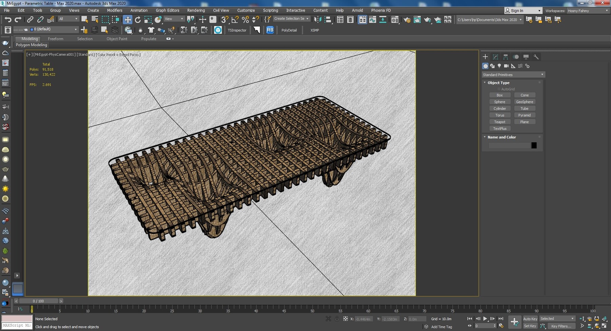The width and height of the screenshot is (611, 331).
Task: Open the Material Editor
Action: coord(395,19)
